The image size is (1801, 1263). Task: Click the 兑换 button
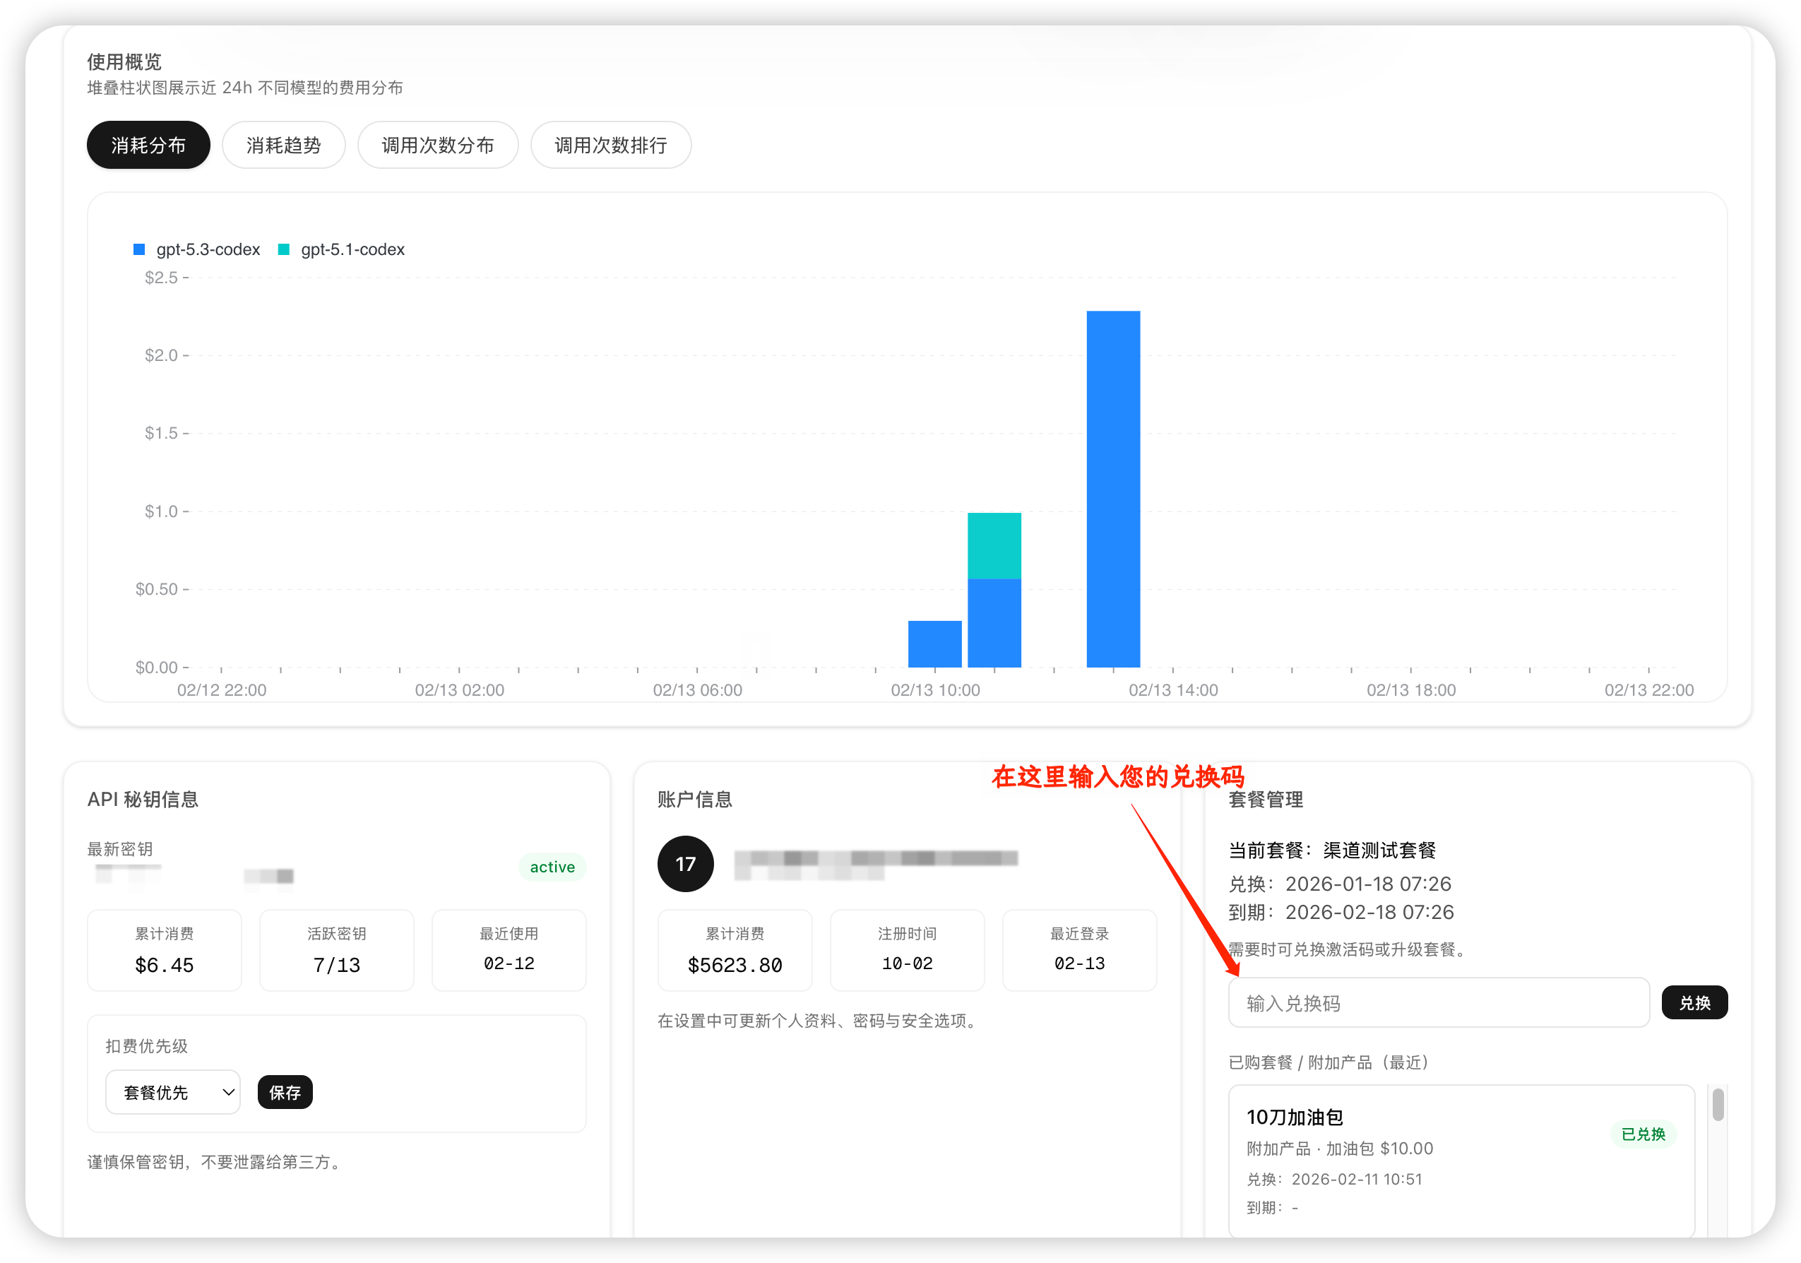point(1694,1002)
